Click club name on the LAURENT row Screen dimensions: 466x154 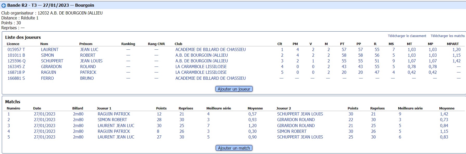(210, 49)
